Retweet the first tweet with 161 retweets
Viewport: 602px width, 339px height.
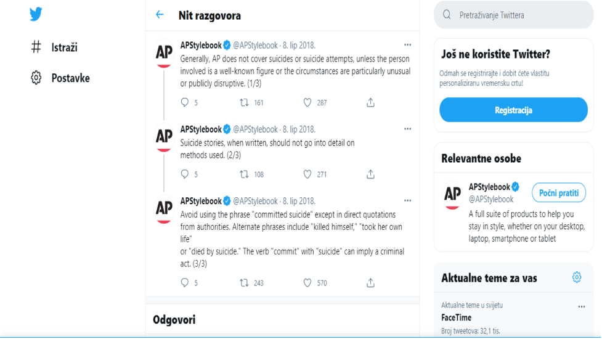244,102
